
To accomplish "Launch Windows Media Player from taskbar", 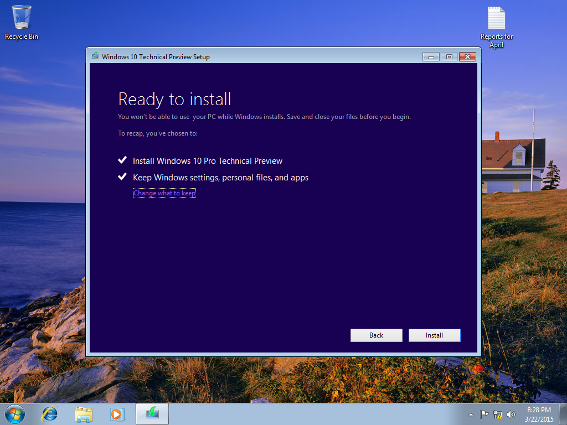I will (117, 414).
